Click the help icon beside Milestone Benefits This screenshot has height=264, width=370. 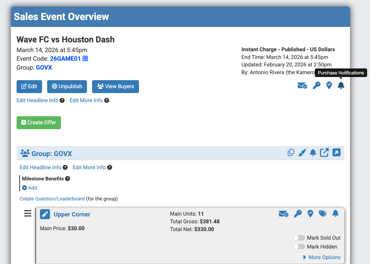[67, 179]
